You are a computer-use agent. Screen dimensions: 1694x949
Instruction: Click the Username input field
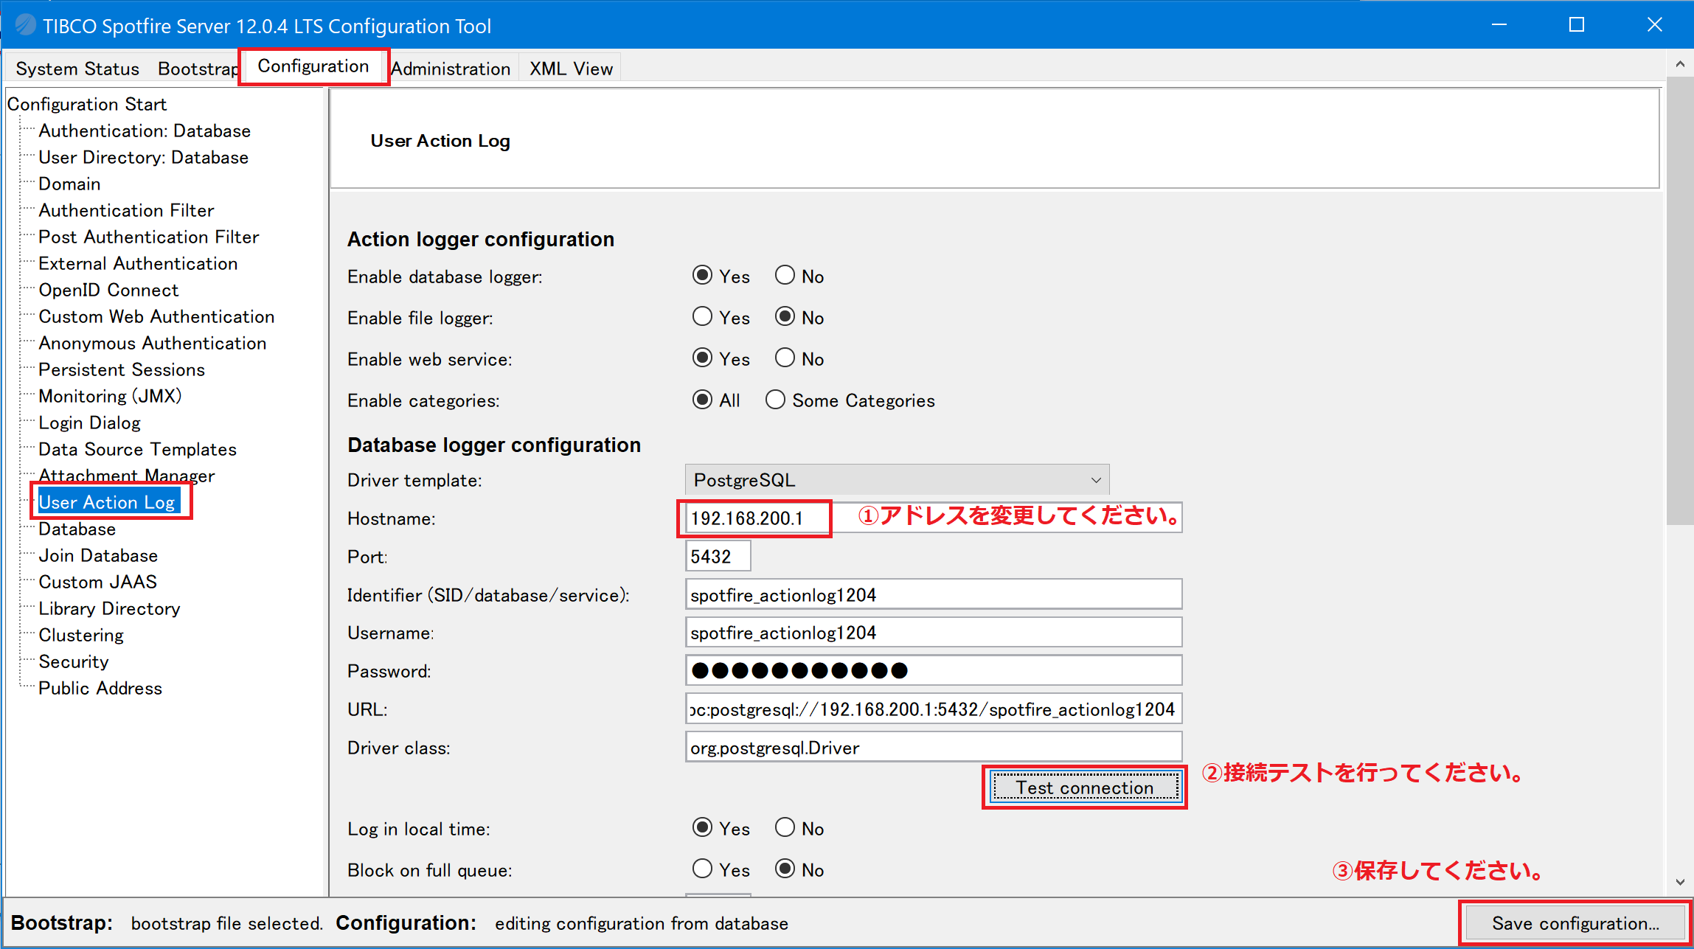click(934, 633)
